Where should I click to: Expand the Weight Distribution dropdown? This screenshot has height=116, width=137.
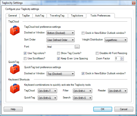116,40
